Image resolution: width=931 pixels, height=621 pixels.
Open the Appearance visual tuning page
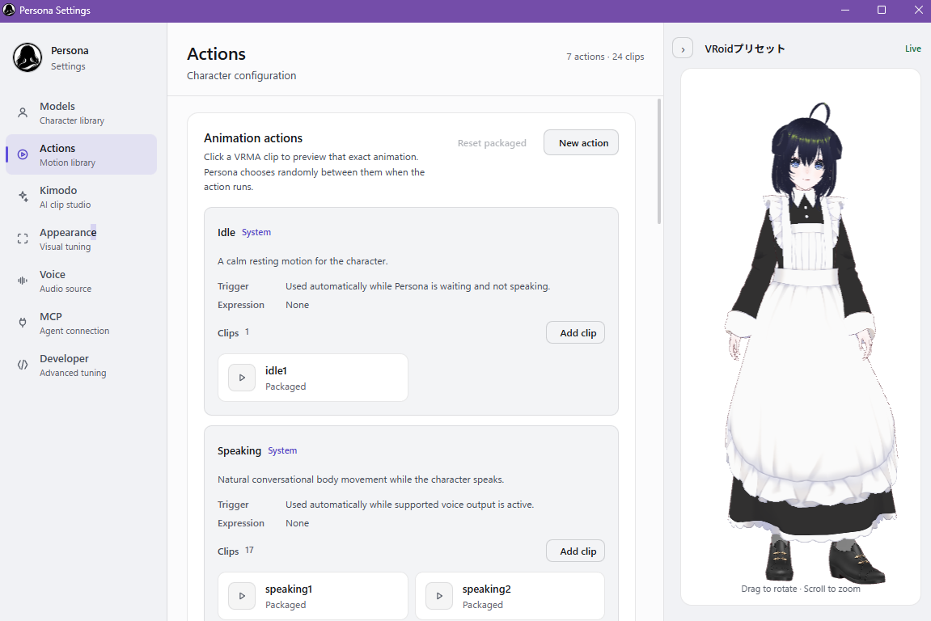[x=82, y=239]
